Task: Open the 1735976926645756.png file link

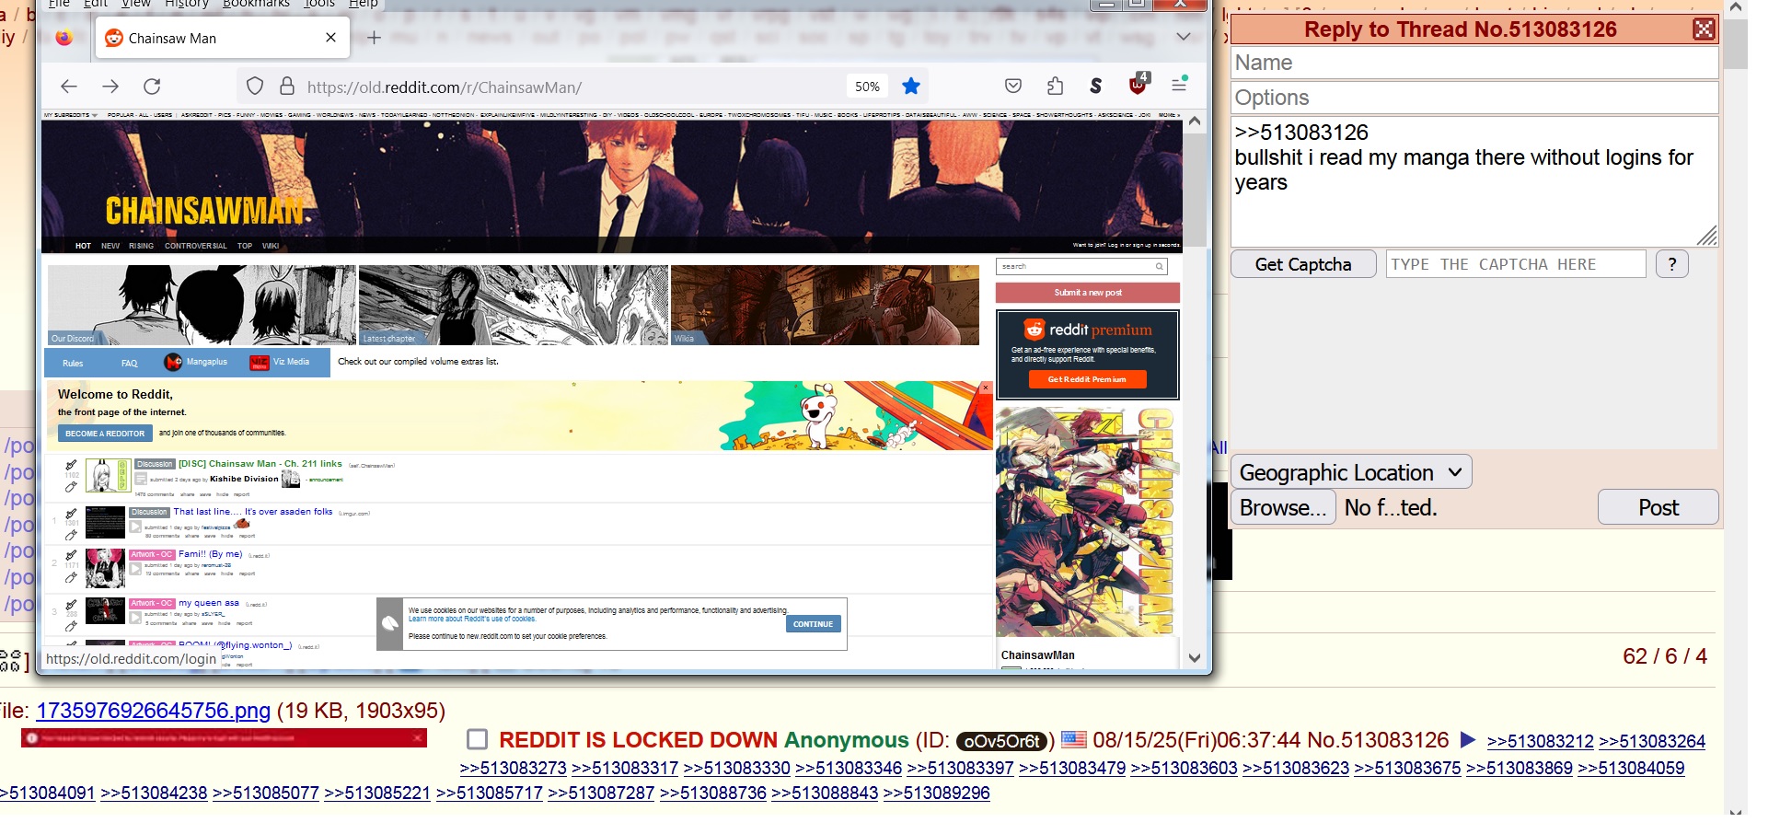Action: [153, 711]
